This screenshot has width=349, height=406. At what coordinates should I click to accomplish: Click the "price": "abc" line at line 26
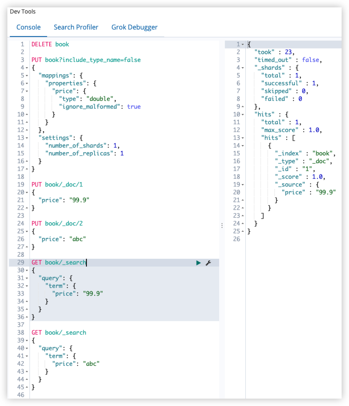click(x=62, y=239)
